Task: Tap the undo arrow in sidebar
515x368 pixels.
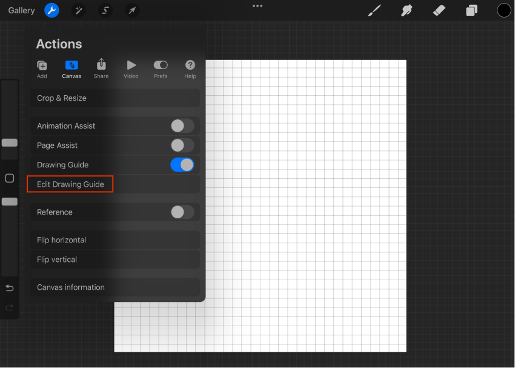Action: coord(10,288)
